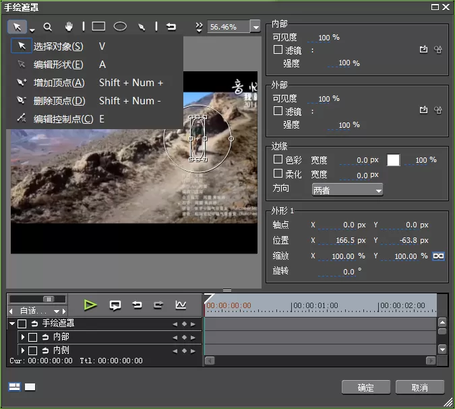Choose 删除顶点(D) menu entry

coord(96,101)
